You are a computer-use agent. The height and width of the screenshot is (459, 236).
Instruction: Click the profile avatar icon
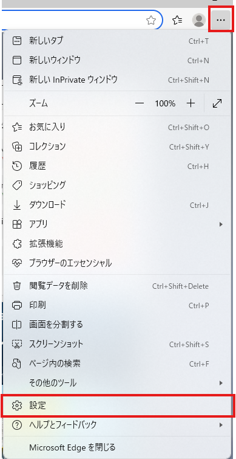pyautogui.click(x=199, y=20)
